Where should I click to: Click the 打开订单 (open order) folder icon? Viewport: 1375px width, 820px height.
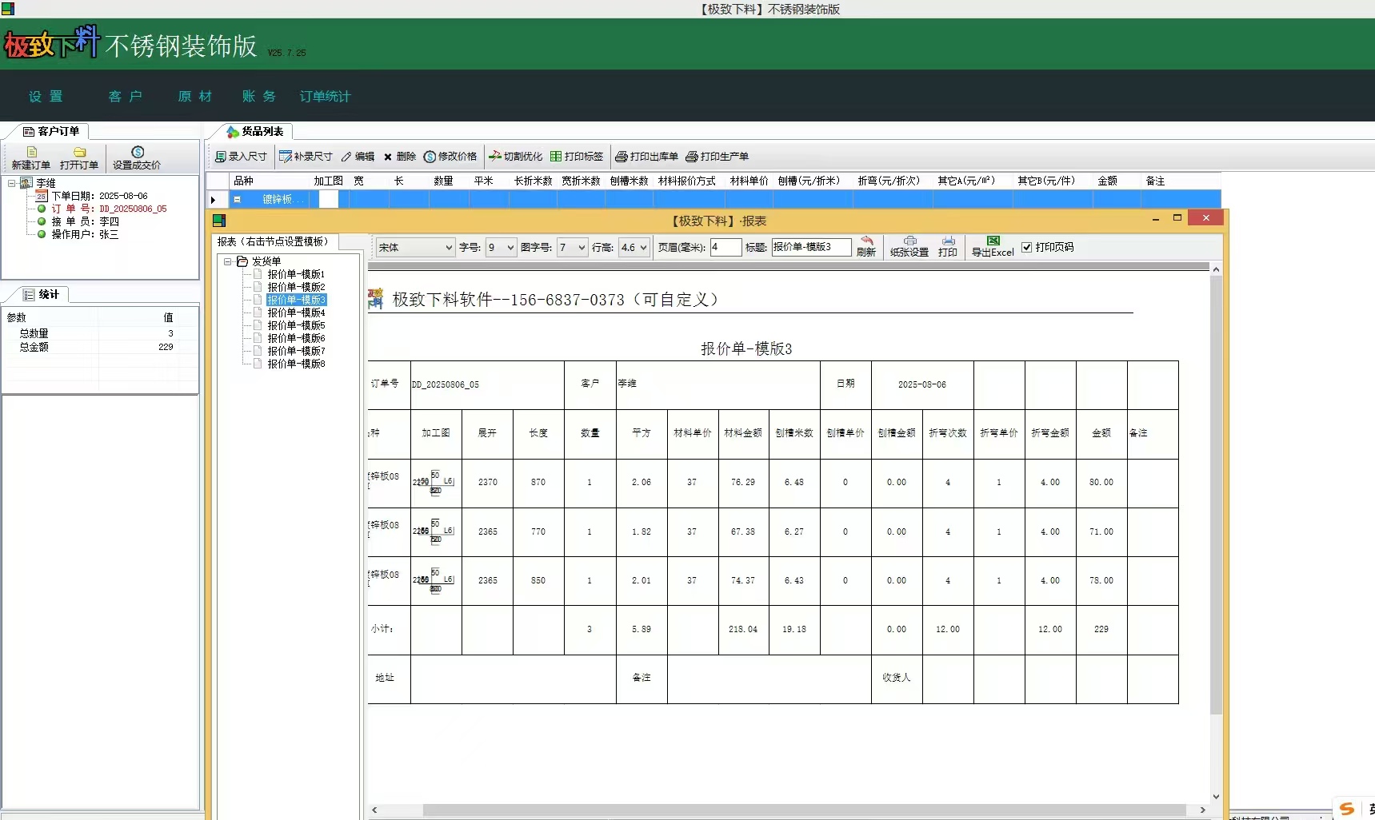[79, 152]
